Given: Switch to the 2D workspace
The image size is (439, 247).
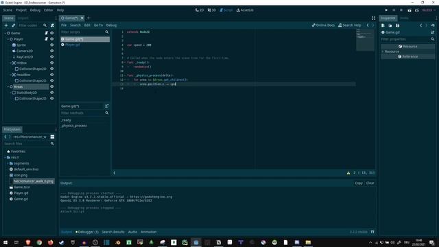Looking at the screenshot, I should 200,10.
